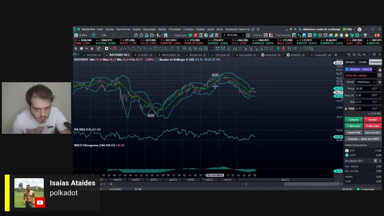The image size is (384, 216).
Task: Open the Estudos menu
Action: point(109,29)
